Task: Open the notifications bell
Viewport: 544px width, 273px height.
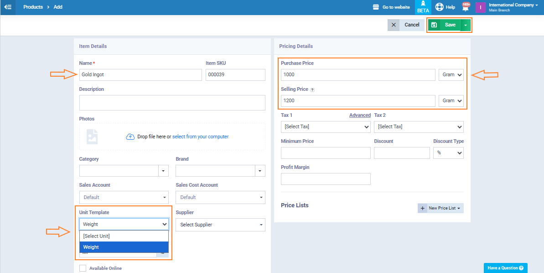Action: click(466, 8)
